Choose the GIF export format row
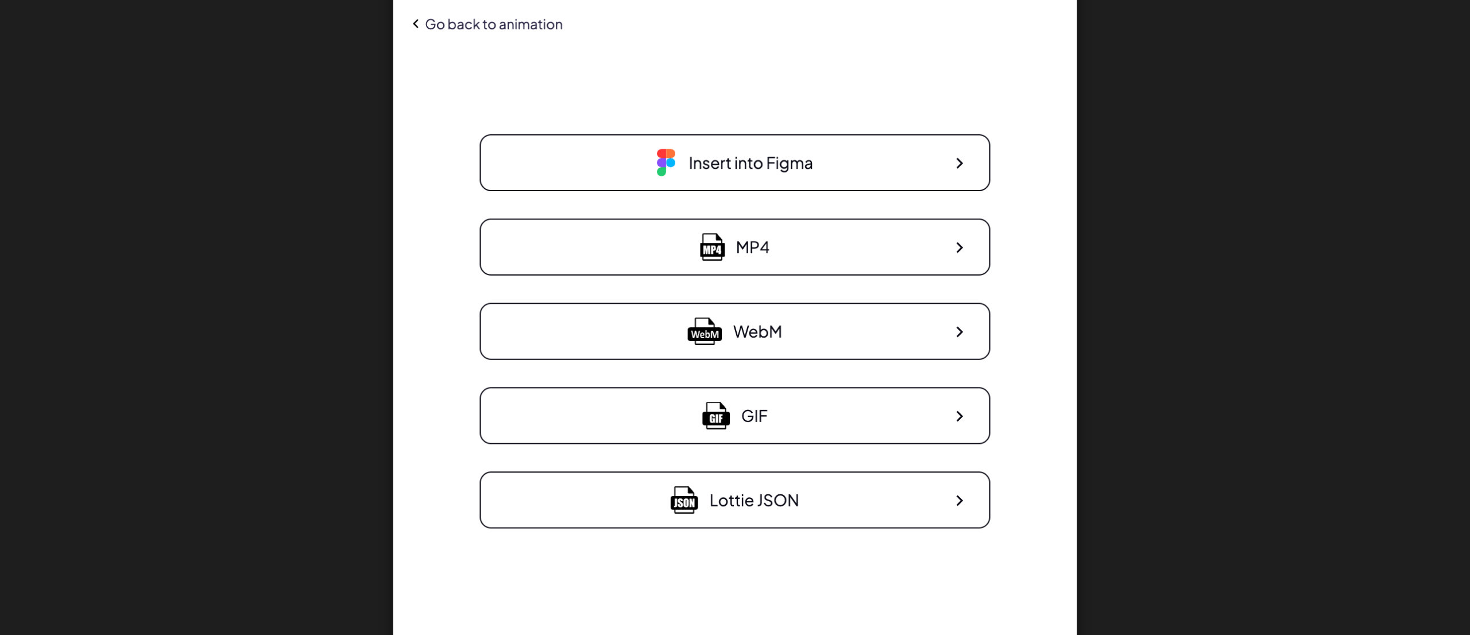 [734, 416]
